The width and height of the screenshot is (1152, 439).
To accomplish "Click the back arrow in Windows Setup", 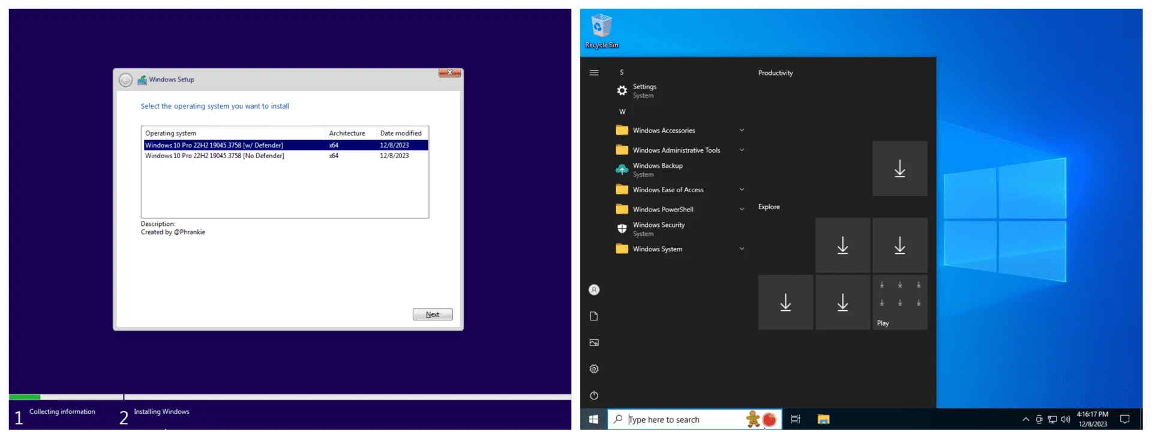I will (x=125, y=80).
